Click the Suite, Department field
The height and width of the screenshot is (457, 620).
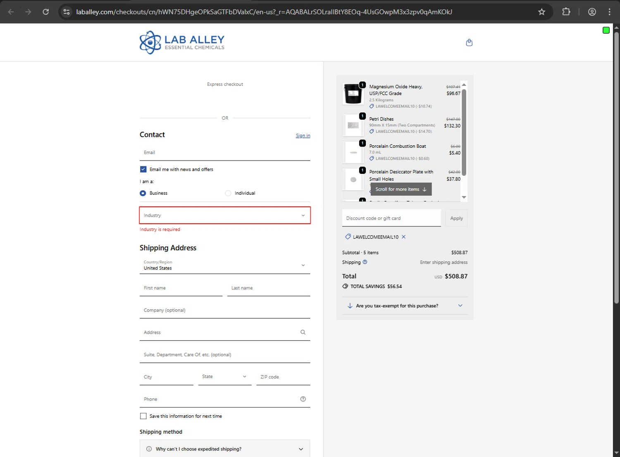(x=225, y=355)
